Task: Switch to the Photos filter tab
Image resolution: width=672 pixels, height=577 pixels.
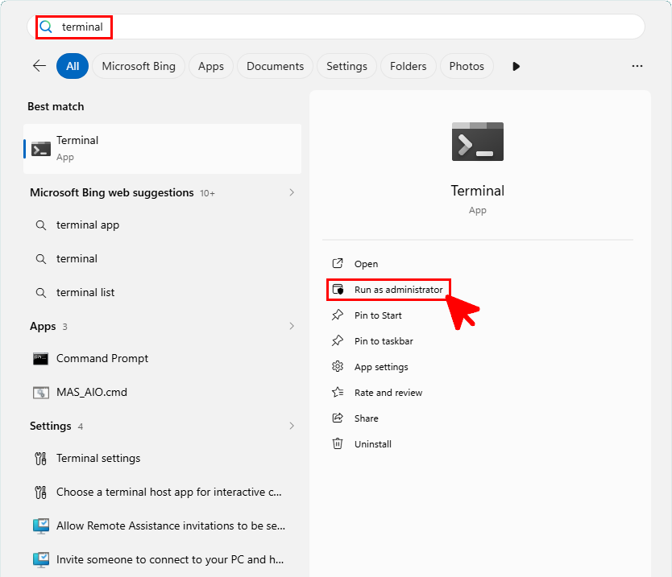Action: coord(467,66)
